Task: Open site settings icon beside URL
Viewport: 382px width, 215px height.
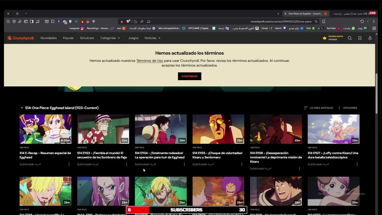Action: pos(316,21)
